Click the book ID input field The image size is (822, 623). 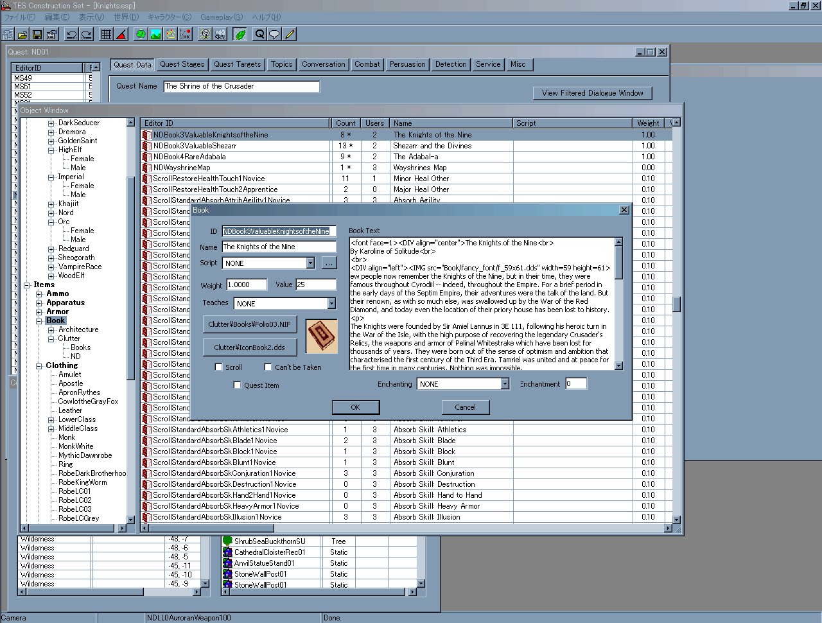tap(279, 231)
